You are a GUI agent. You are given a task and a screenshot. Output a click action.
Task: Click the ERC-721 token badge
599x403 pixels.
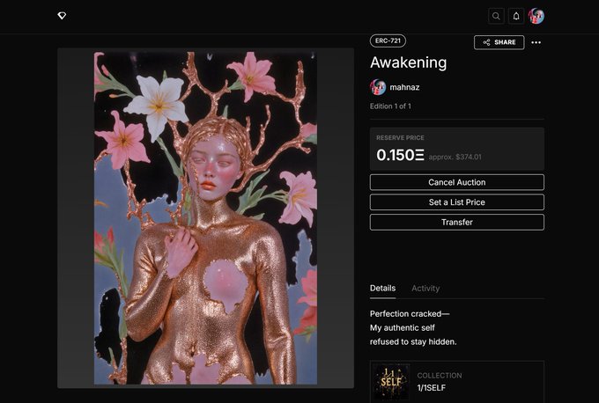click(x=388, y=40)
